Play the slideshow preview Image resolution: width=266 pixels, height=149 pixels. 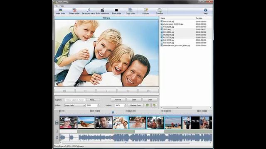pos(106,91)
